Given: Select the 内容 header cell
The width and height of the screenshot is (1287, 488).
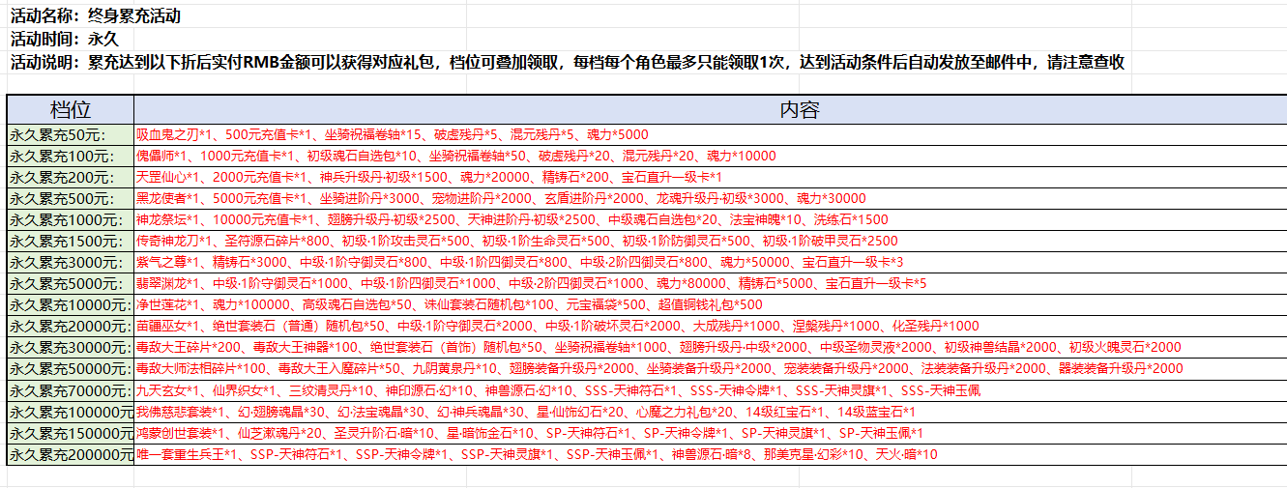Looking at the screenshot, I should click(799, 109).
